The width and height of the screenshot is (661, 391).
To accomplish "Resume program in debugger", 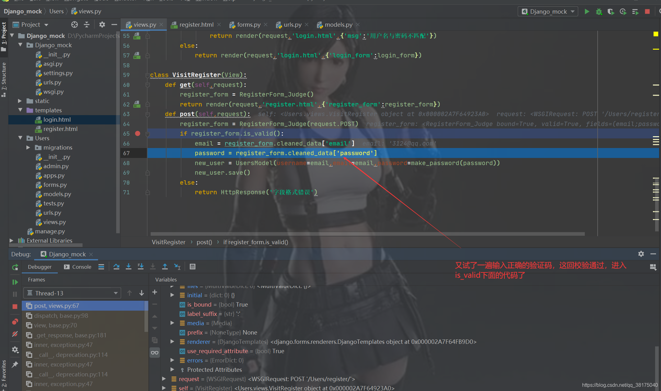I will tap(15, 282).
